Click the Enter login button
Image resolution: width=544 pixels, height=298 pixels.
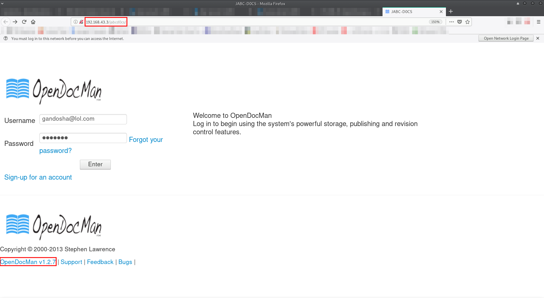[x=95, y=164]
